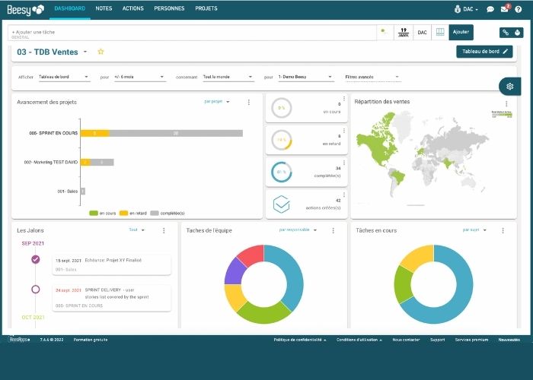Expand the '03 - TDB Ventes' title dropdown
The height and width of the screenshot is (380, 533).
tap(85, 52)
